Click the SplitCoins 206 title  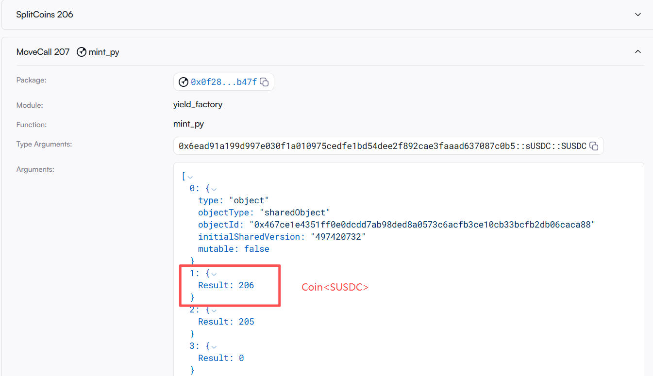pyautogui.click(x=45, y=15)
